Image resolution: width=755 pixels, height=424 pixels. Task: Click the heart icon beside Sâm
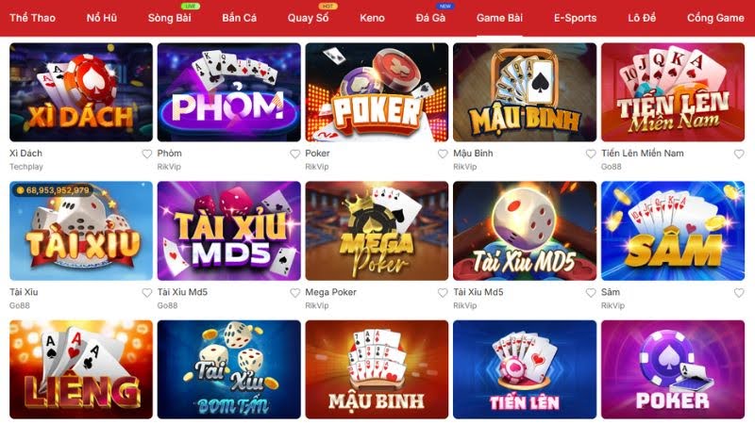click(x=739, y=292)
